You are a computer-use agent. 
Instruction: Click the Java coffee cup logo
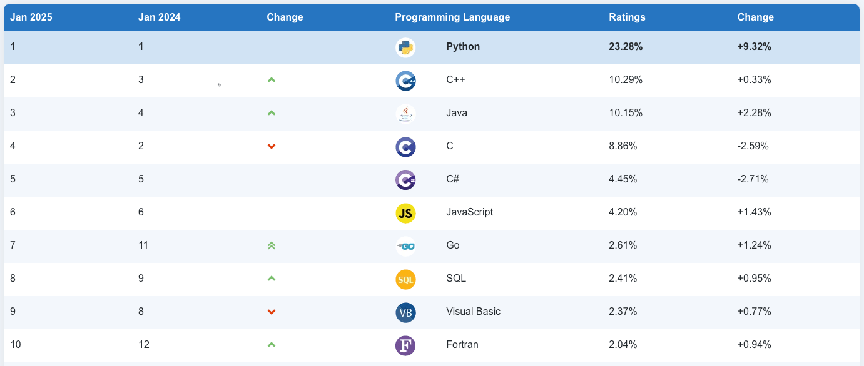pos(405,114)
